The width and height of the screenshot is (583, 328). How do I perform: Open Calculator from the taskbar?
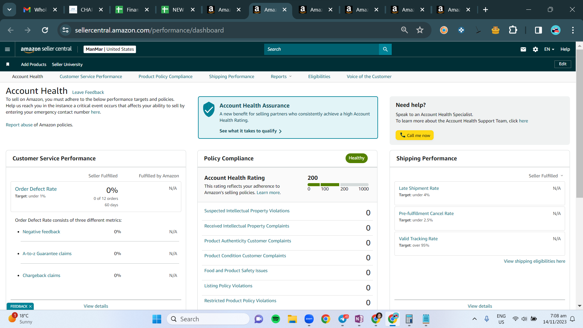pos(409,319)
